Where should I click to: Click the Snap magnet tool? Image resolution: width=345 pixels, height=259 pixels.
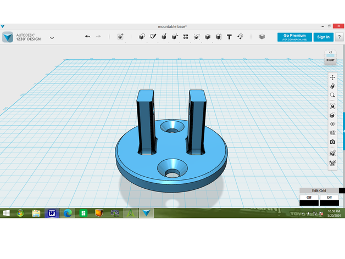(x=240, y=37)
